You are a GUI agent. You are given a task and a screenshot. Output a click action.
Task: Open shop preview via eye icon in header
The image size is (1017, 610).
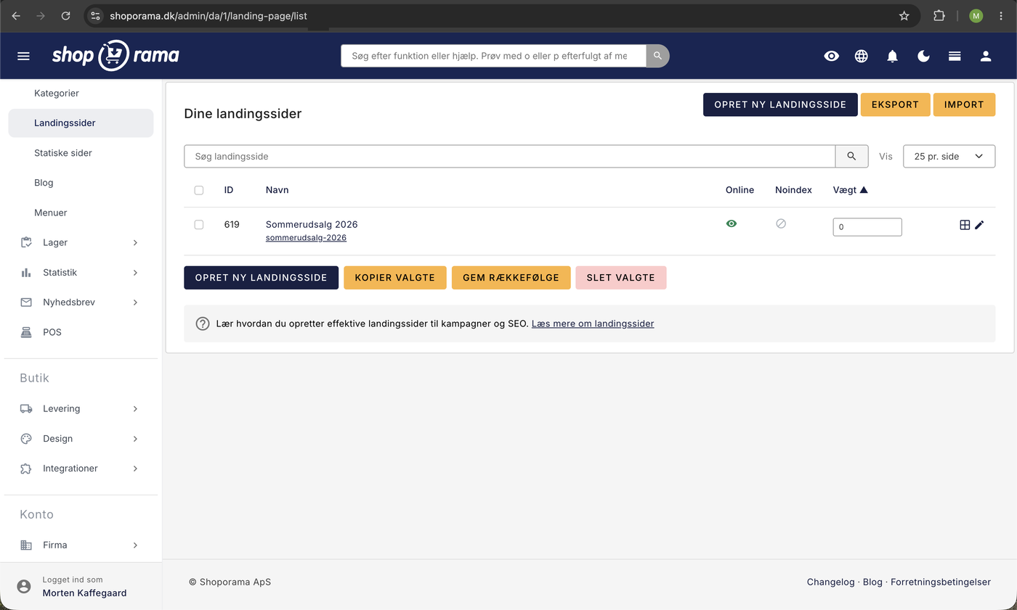(832, 56)
